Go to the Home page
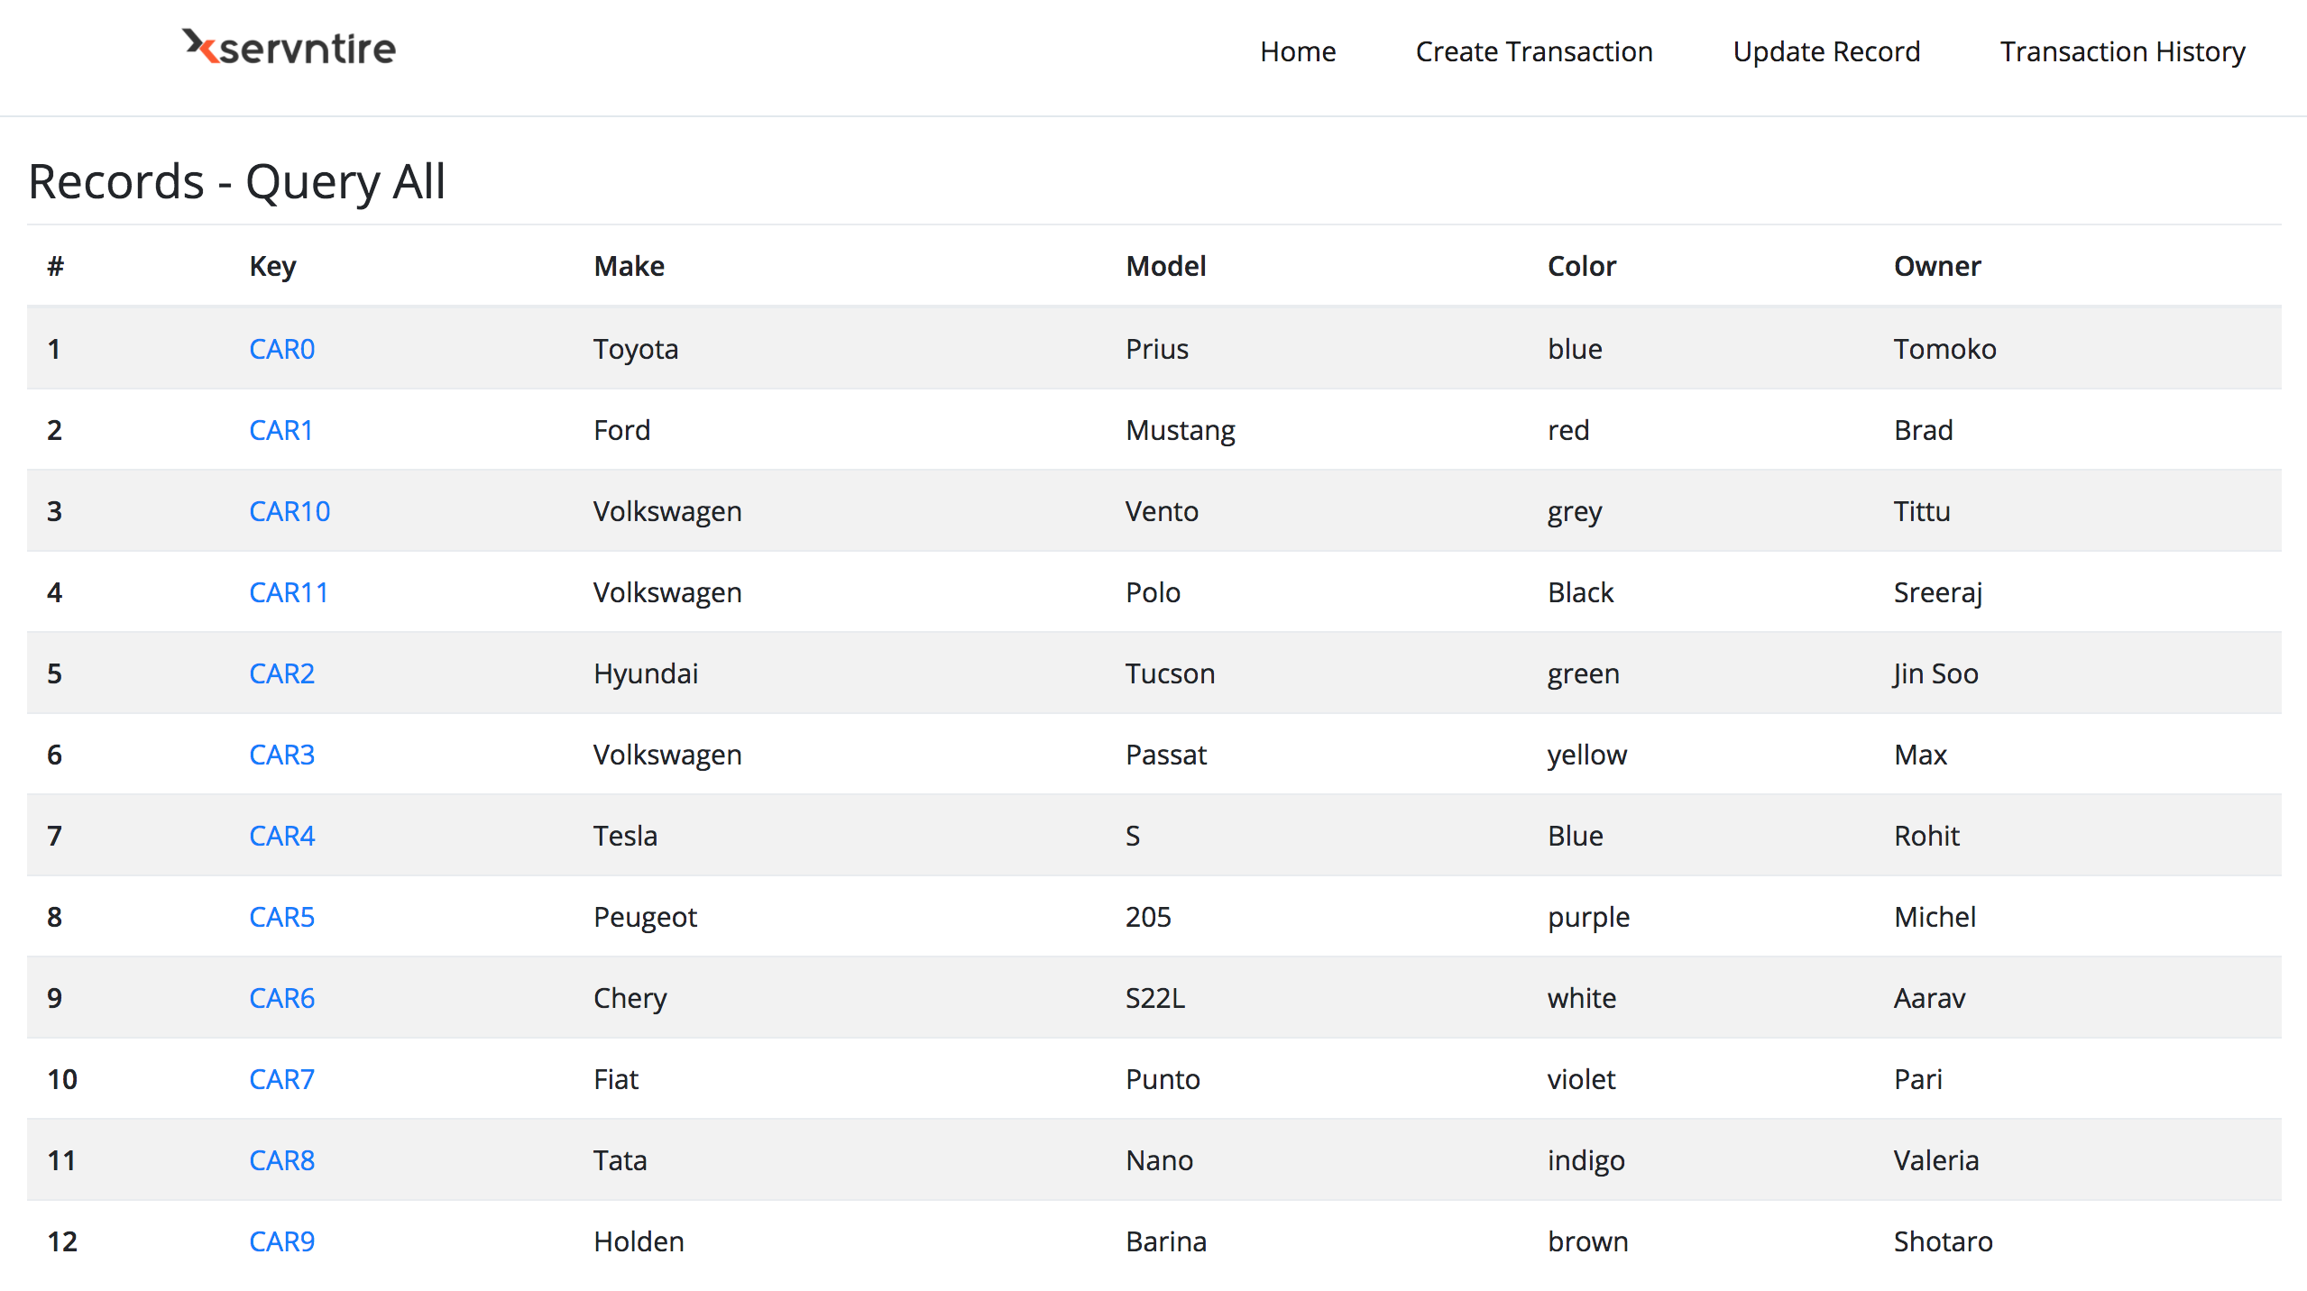The height and width of the screenshot is (1291, 2307). pyautogui.click(x=1297, y=52)
